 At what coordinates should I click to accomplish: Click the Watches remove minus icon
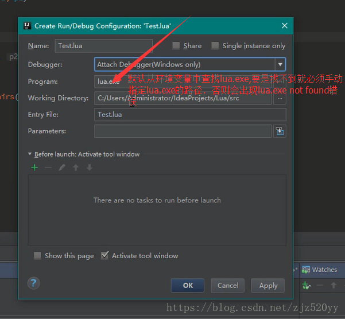pos(320,285)
